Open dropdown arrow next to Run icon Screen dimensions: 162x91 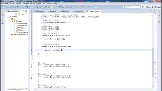tap(25, 7)
